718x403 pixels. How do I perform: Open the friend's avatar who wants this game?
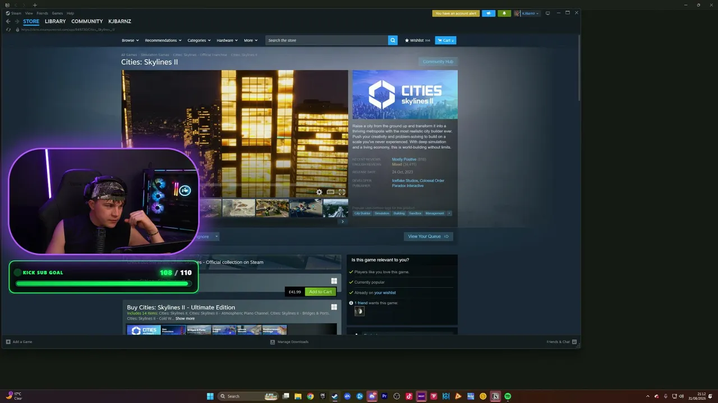pos(360,311)
